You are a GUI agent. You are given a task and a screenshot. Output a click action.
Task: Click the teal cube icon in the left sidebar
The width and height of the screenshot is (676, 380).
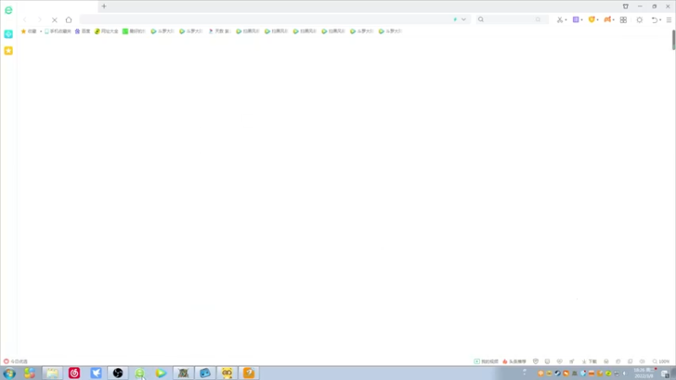click(8, 34)
